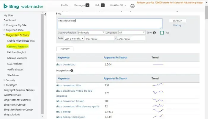Open Bing Manufacturer Center
This screenshot has width=208, height=119.
coord(18,109)
